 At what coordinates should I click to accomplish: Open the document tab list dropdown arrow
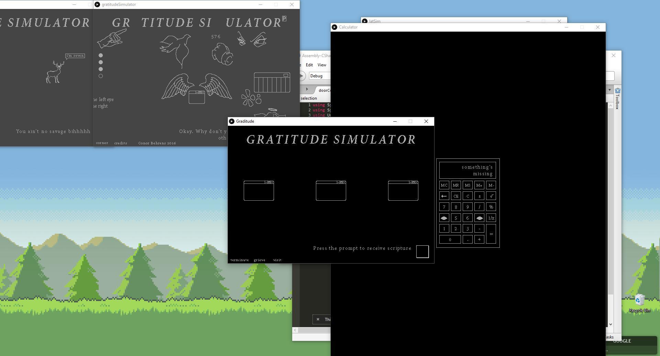click(x=609, y=90)
